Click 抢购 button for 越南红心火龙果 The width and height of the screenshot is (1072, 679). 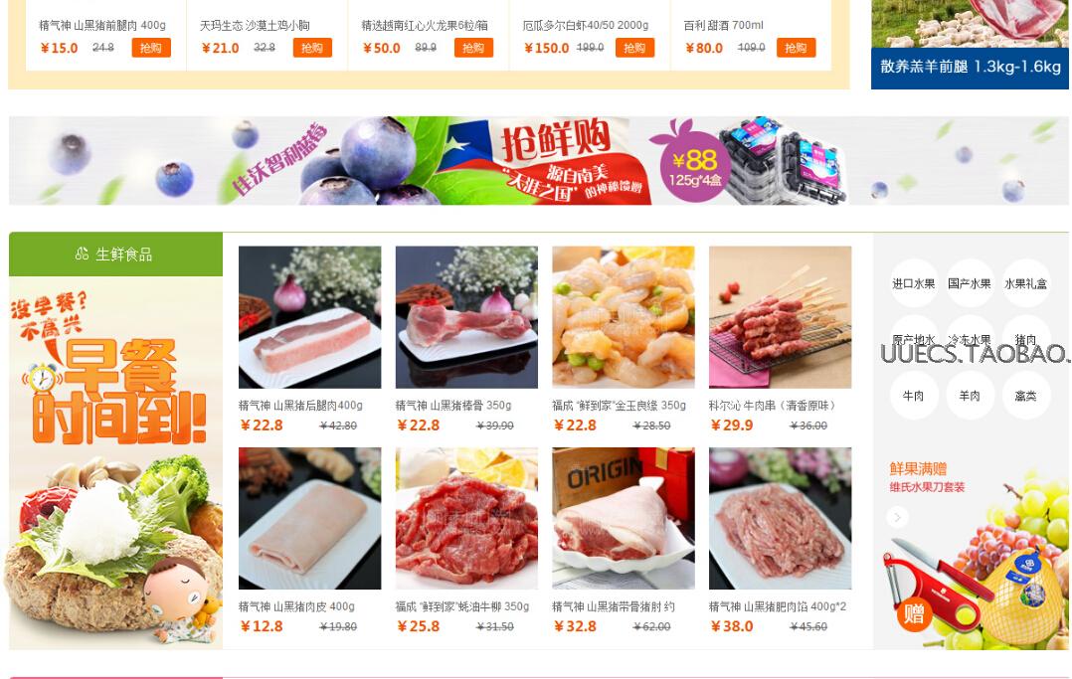473,48
